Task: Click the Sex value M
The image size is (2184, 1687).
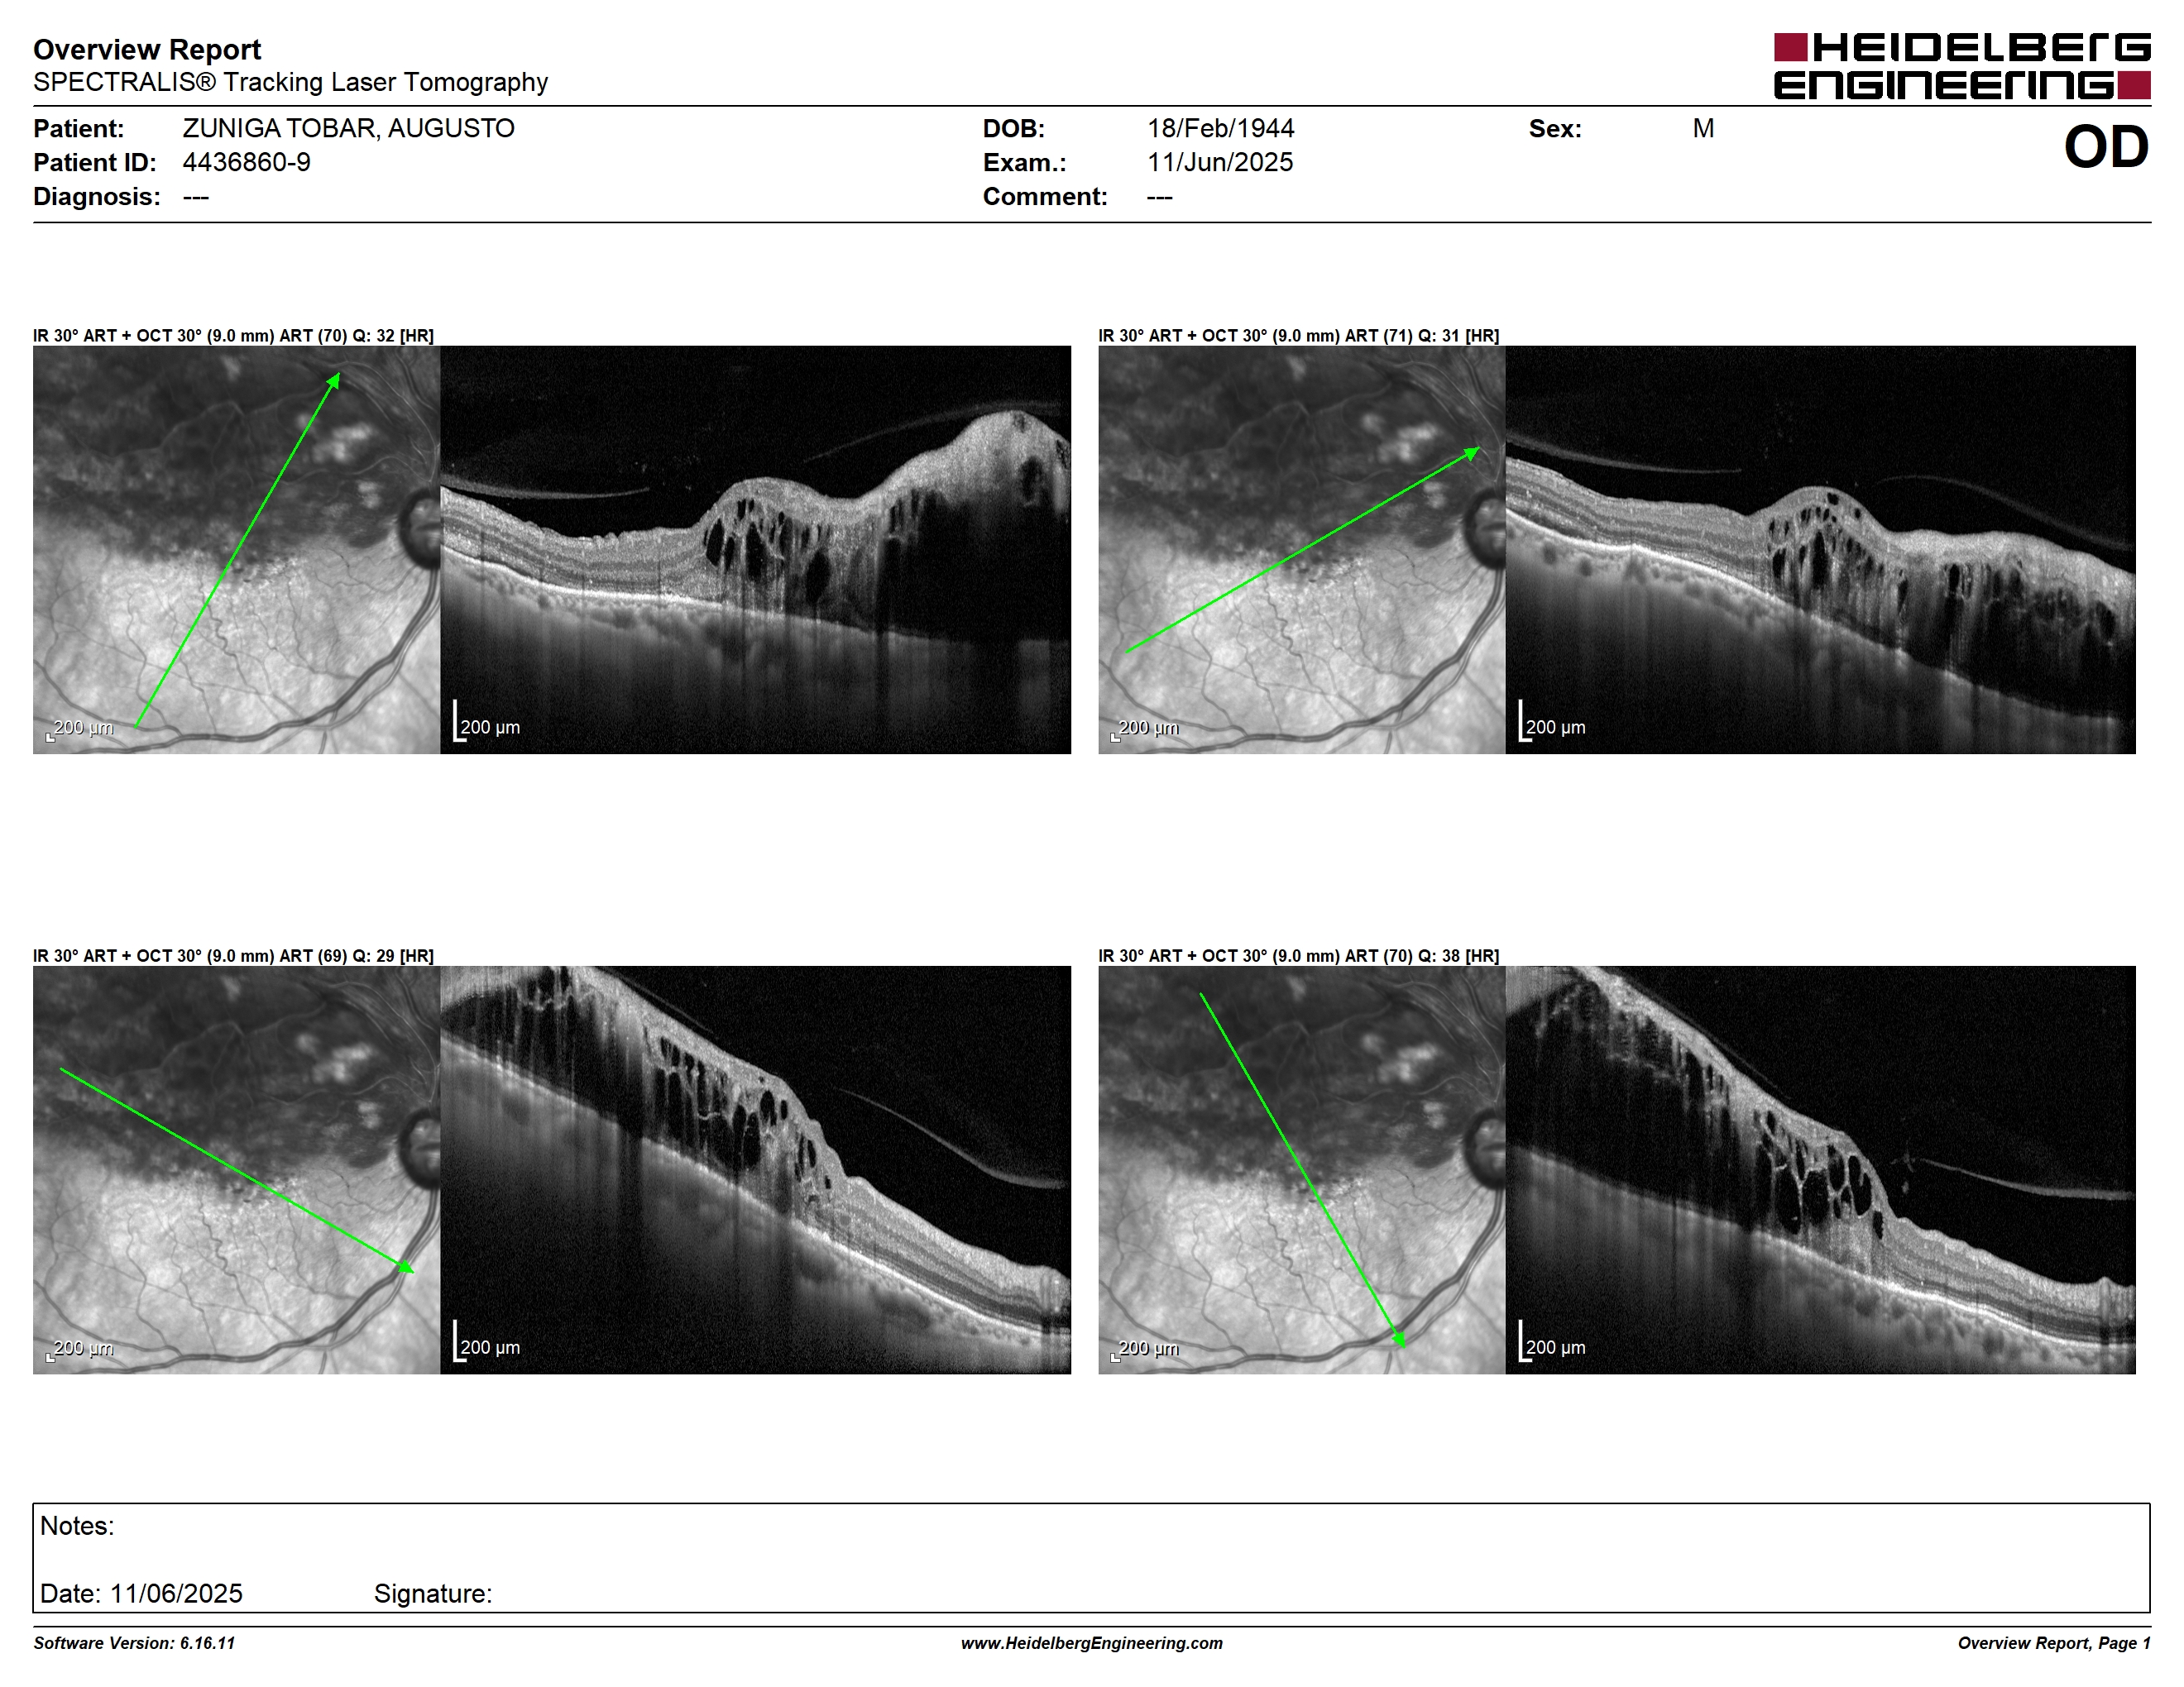Action: [1703, 128]
